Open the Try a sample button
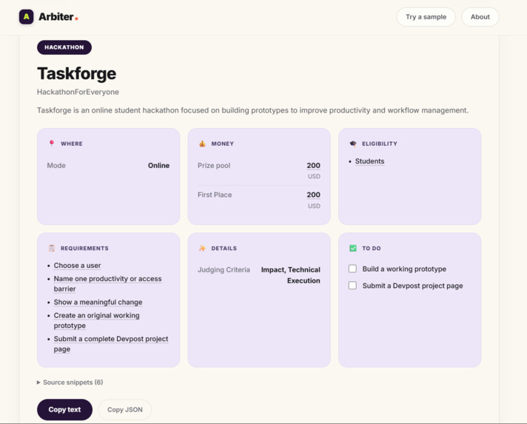 pos(426,17)
